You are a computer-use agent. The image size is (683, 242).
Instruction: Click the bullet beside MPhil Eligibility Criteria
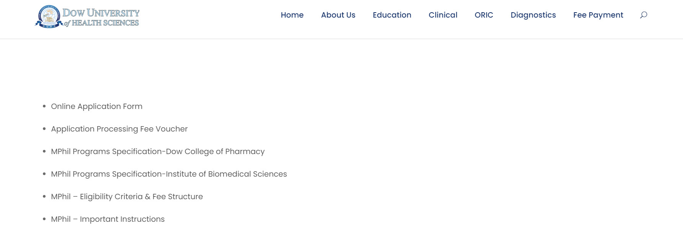(x=44, y=197)
